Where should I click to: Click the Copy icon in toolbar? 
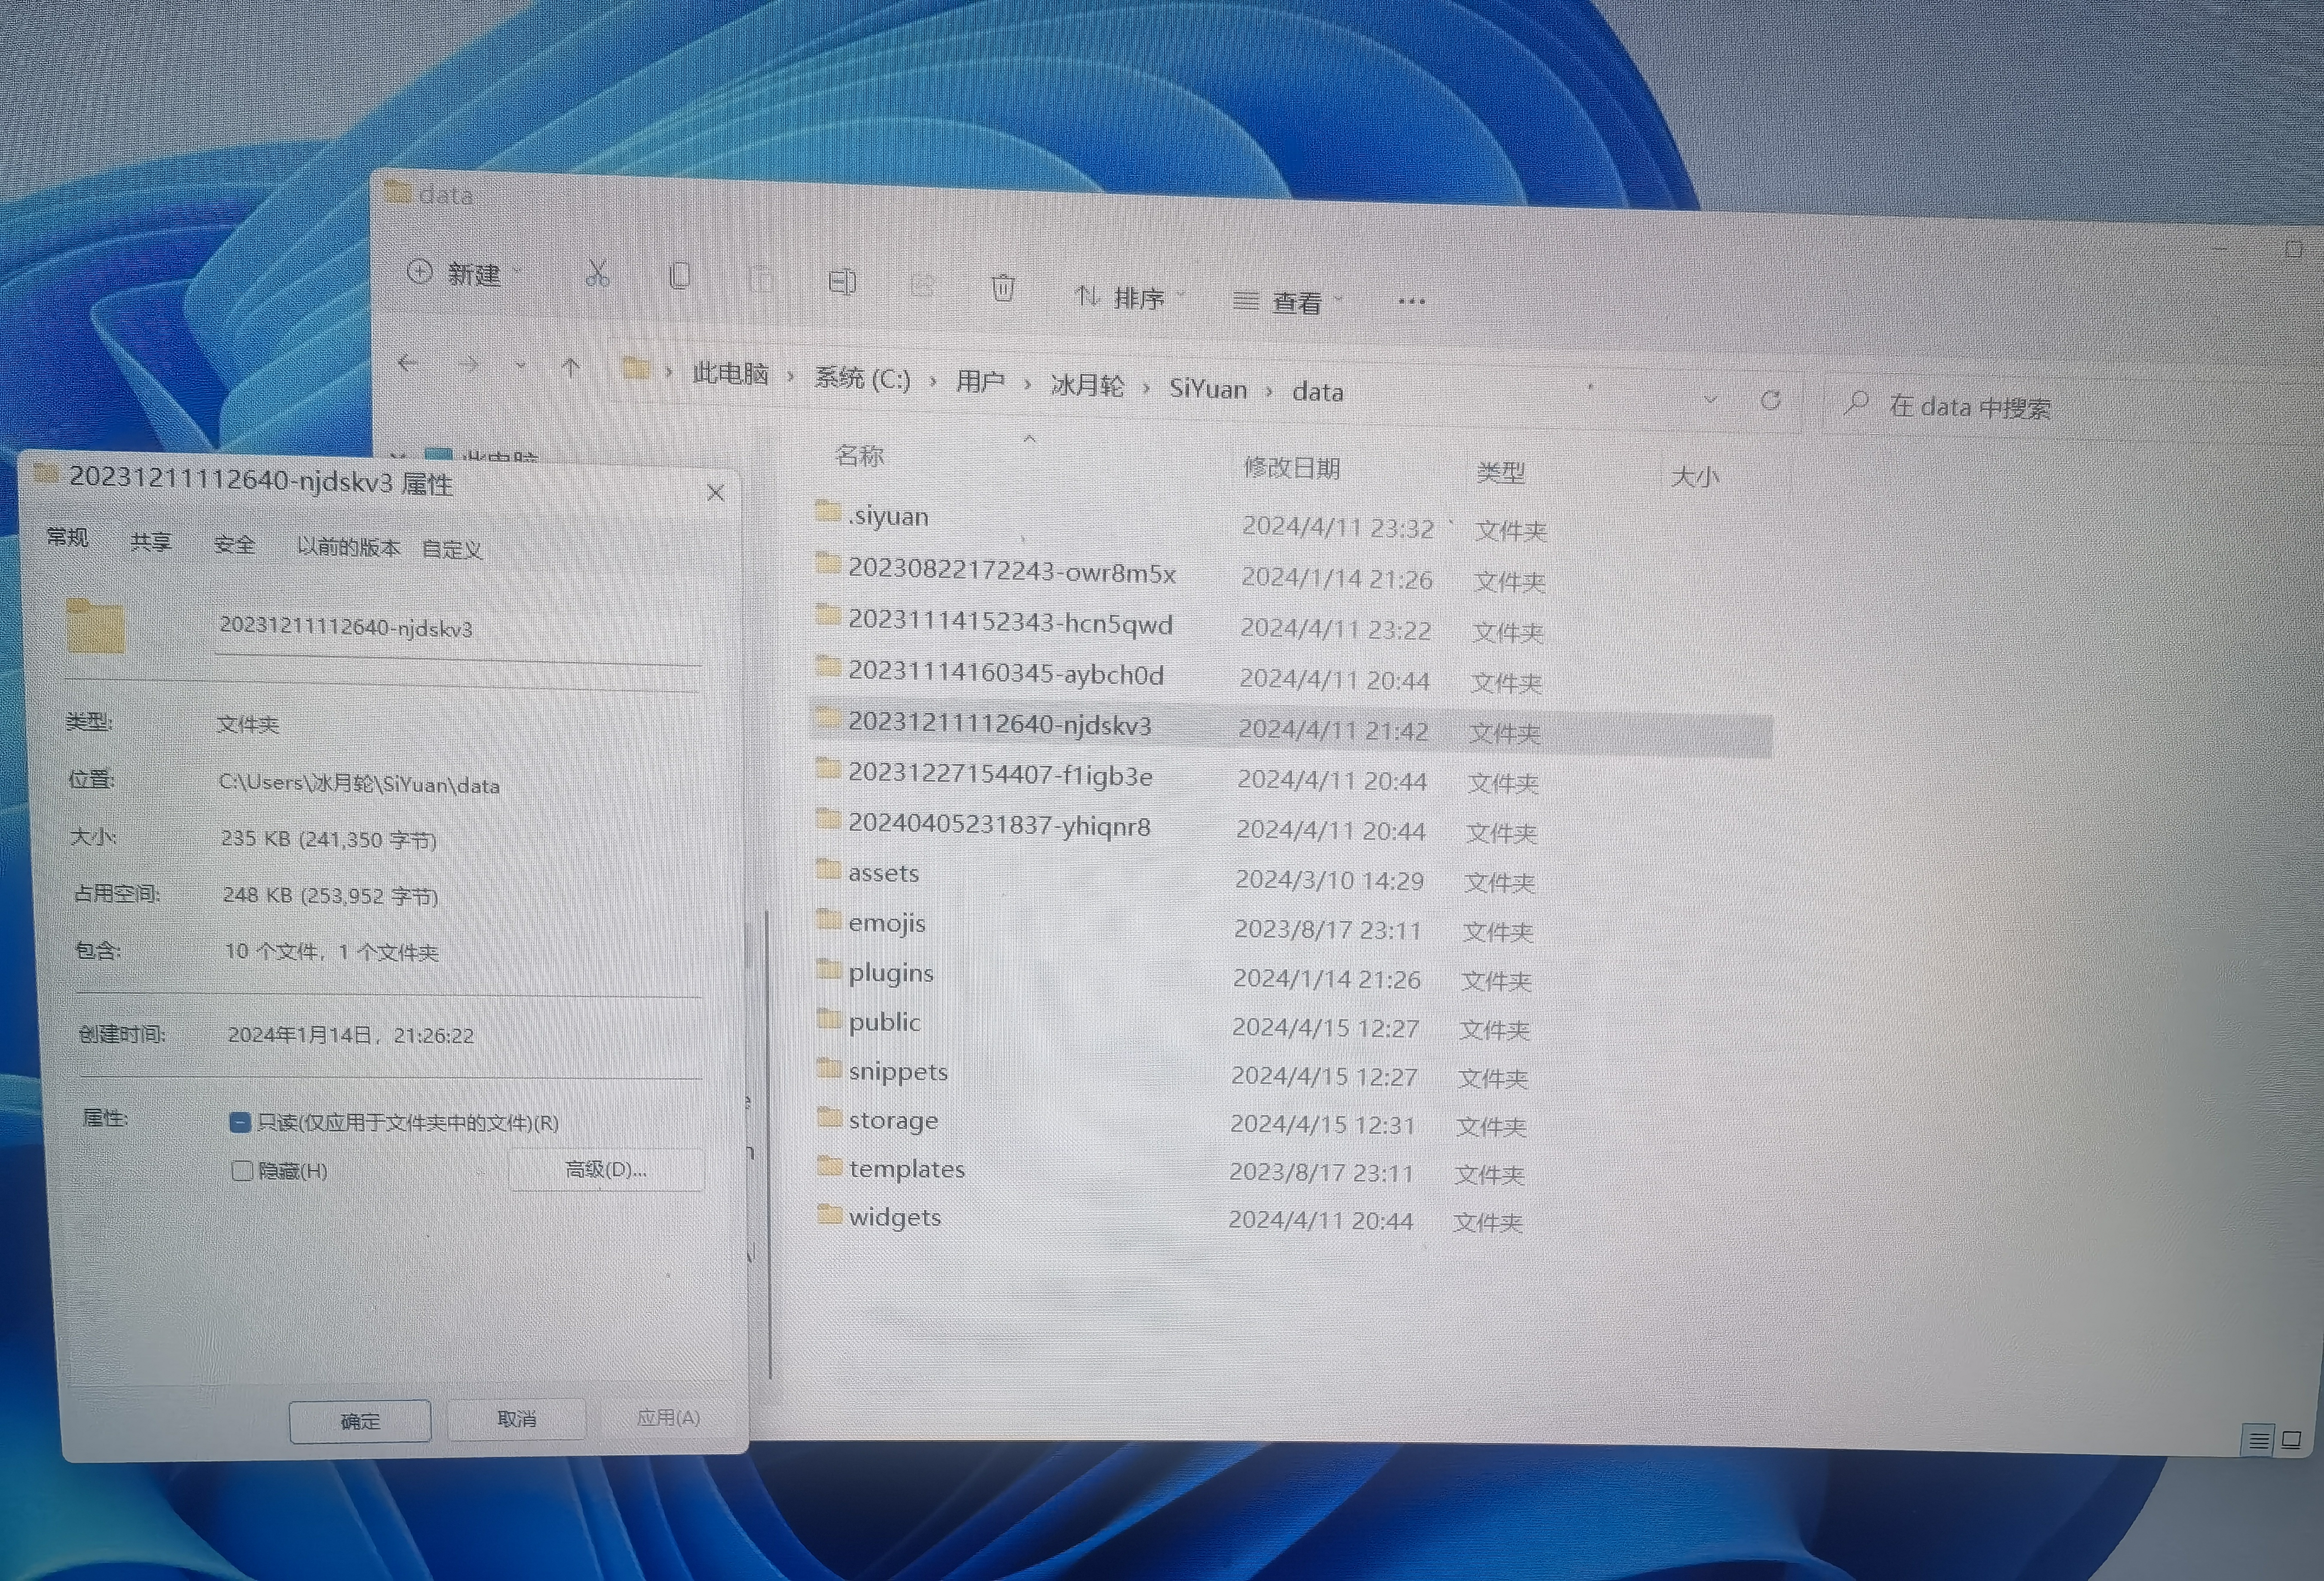(x=680, y=276)
